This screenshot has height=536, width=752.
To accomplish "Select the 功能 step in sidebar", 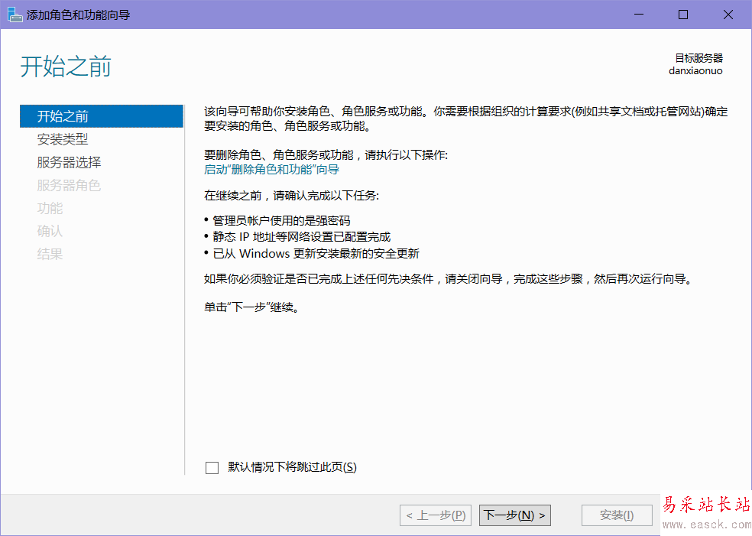I will (x=50, y=208).
